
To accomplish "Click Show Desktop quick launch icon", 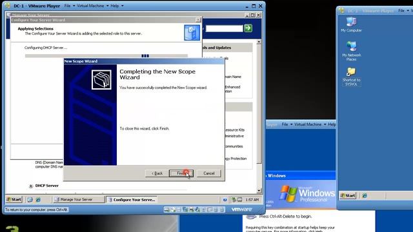I will pos(30,200).
